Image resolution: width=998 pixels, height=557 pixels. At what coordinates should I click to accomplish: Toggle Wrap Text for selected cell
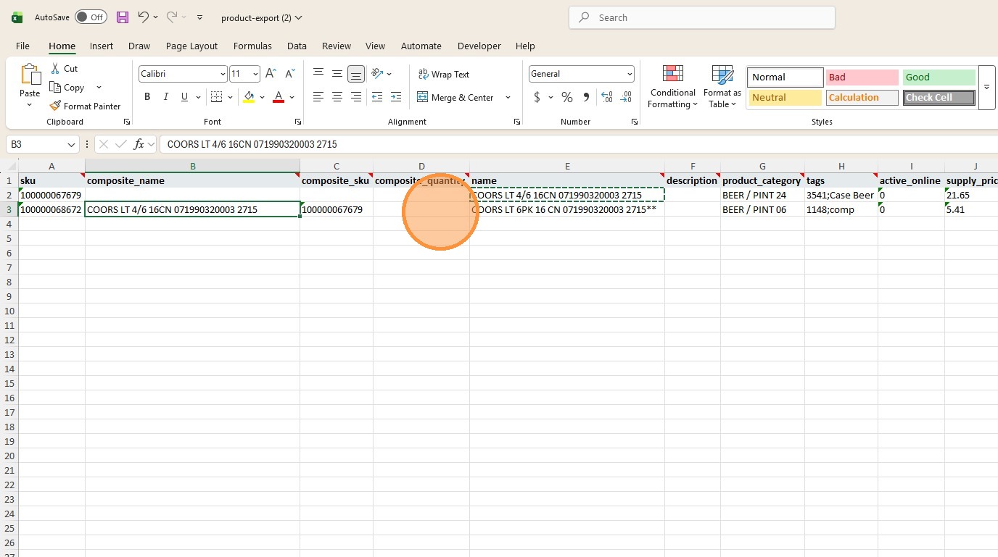[444, 74]
